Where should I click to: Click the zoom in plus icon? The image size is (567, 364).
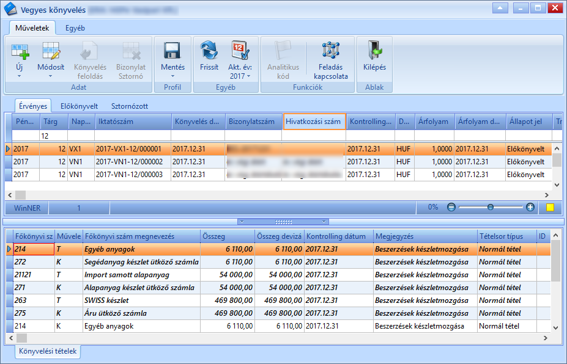[x=530, y=207]
